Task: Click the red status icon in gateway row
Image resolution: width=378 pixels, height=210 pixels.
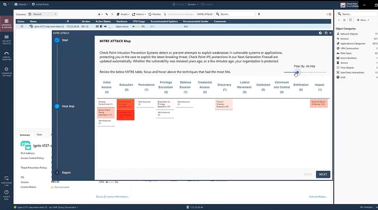Action: tap(22, 26)
